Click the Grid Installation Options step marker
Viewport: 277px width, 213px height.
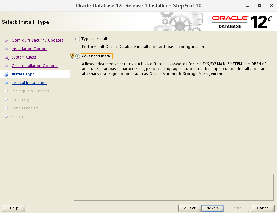pyautogui.click(x=6, y=66)
